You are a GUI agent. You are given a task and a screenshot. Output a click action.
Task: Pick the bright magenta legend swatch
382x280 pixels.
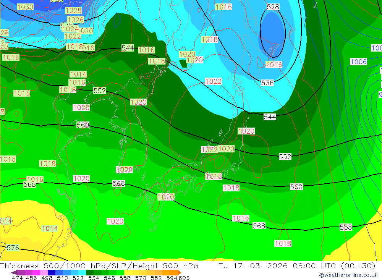[x=36, y=272]
